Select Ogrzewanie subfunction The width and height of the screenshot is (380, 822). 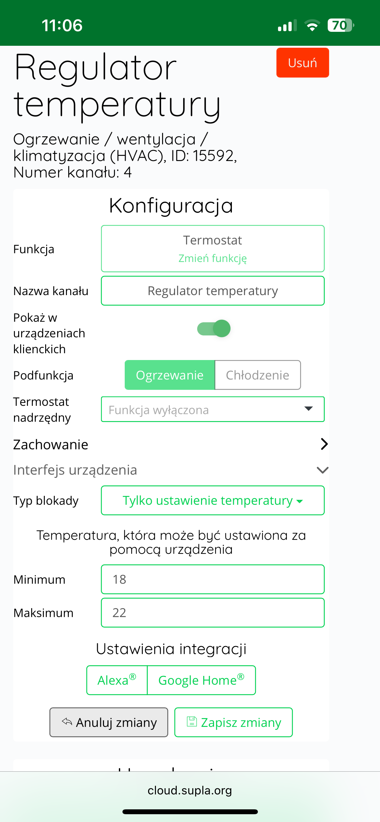[x=170, y=375]
